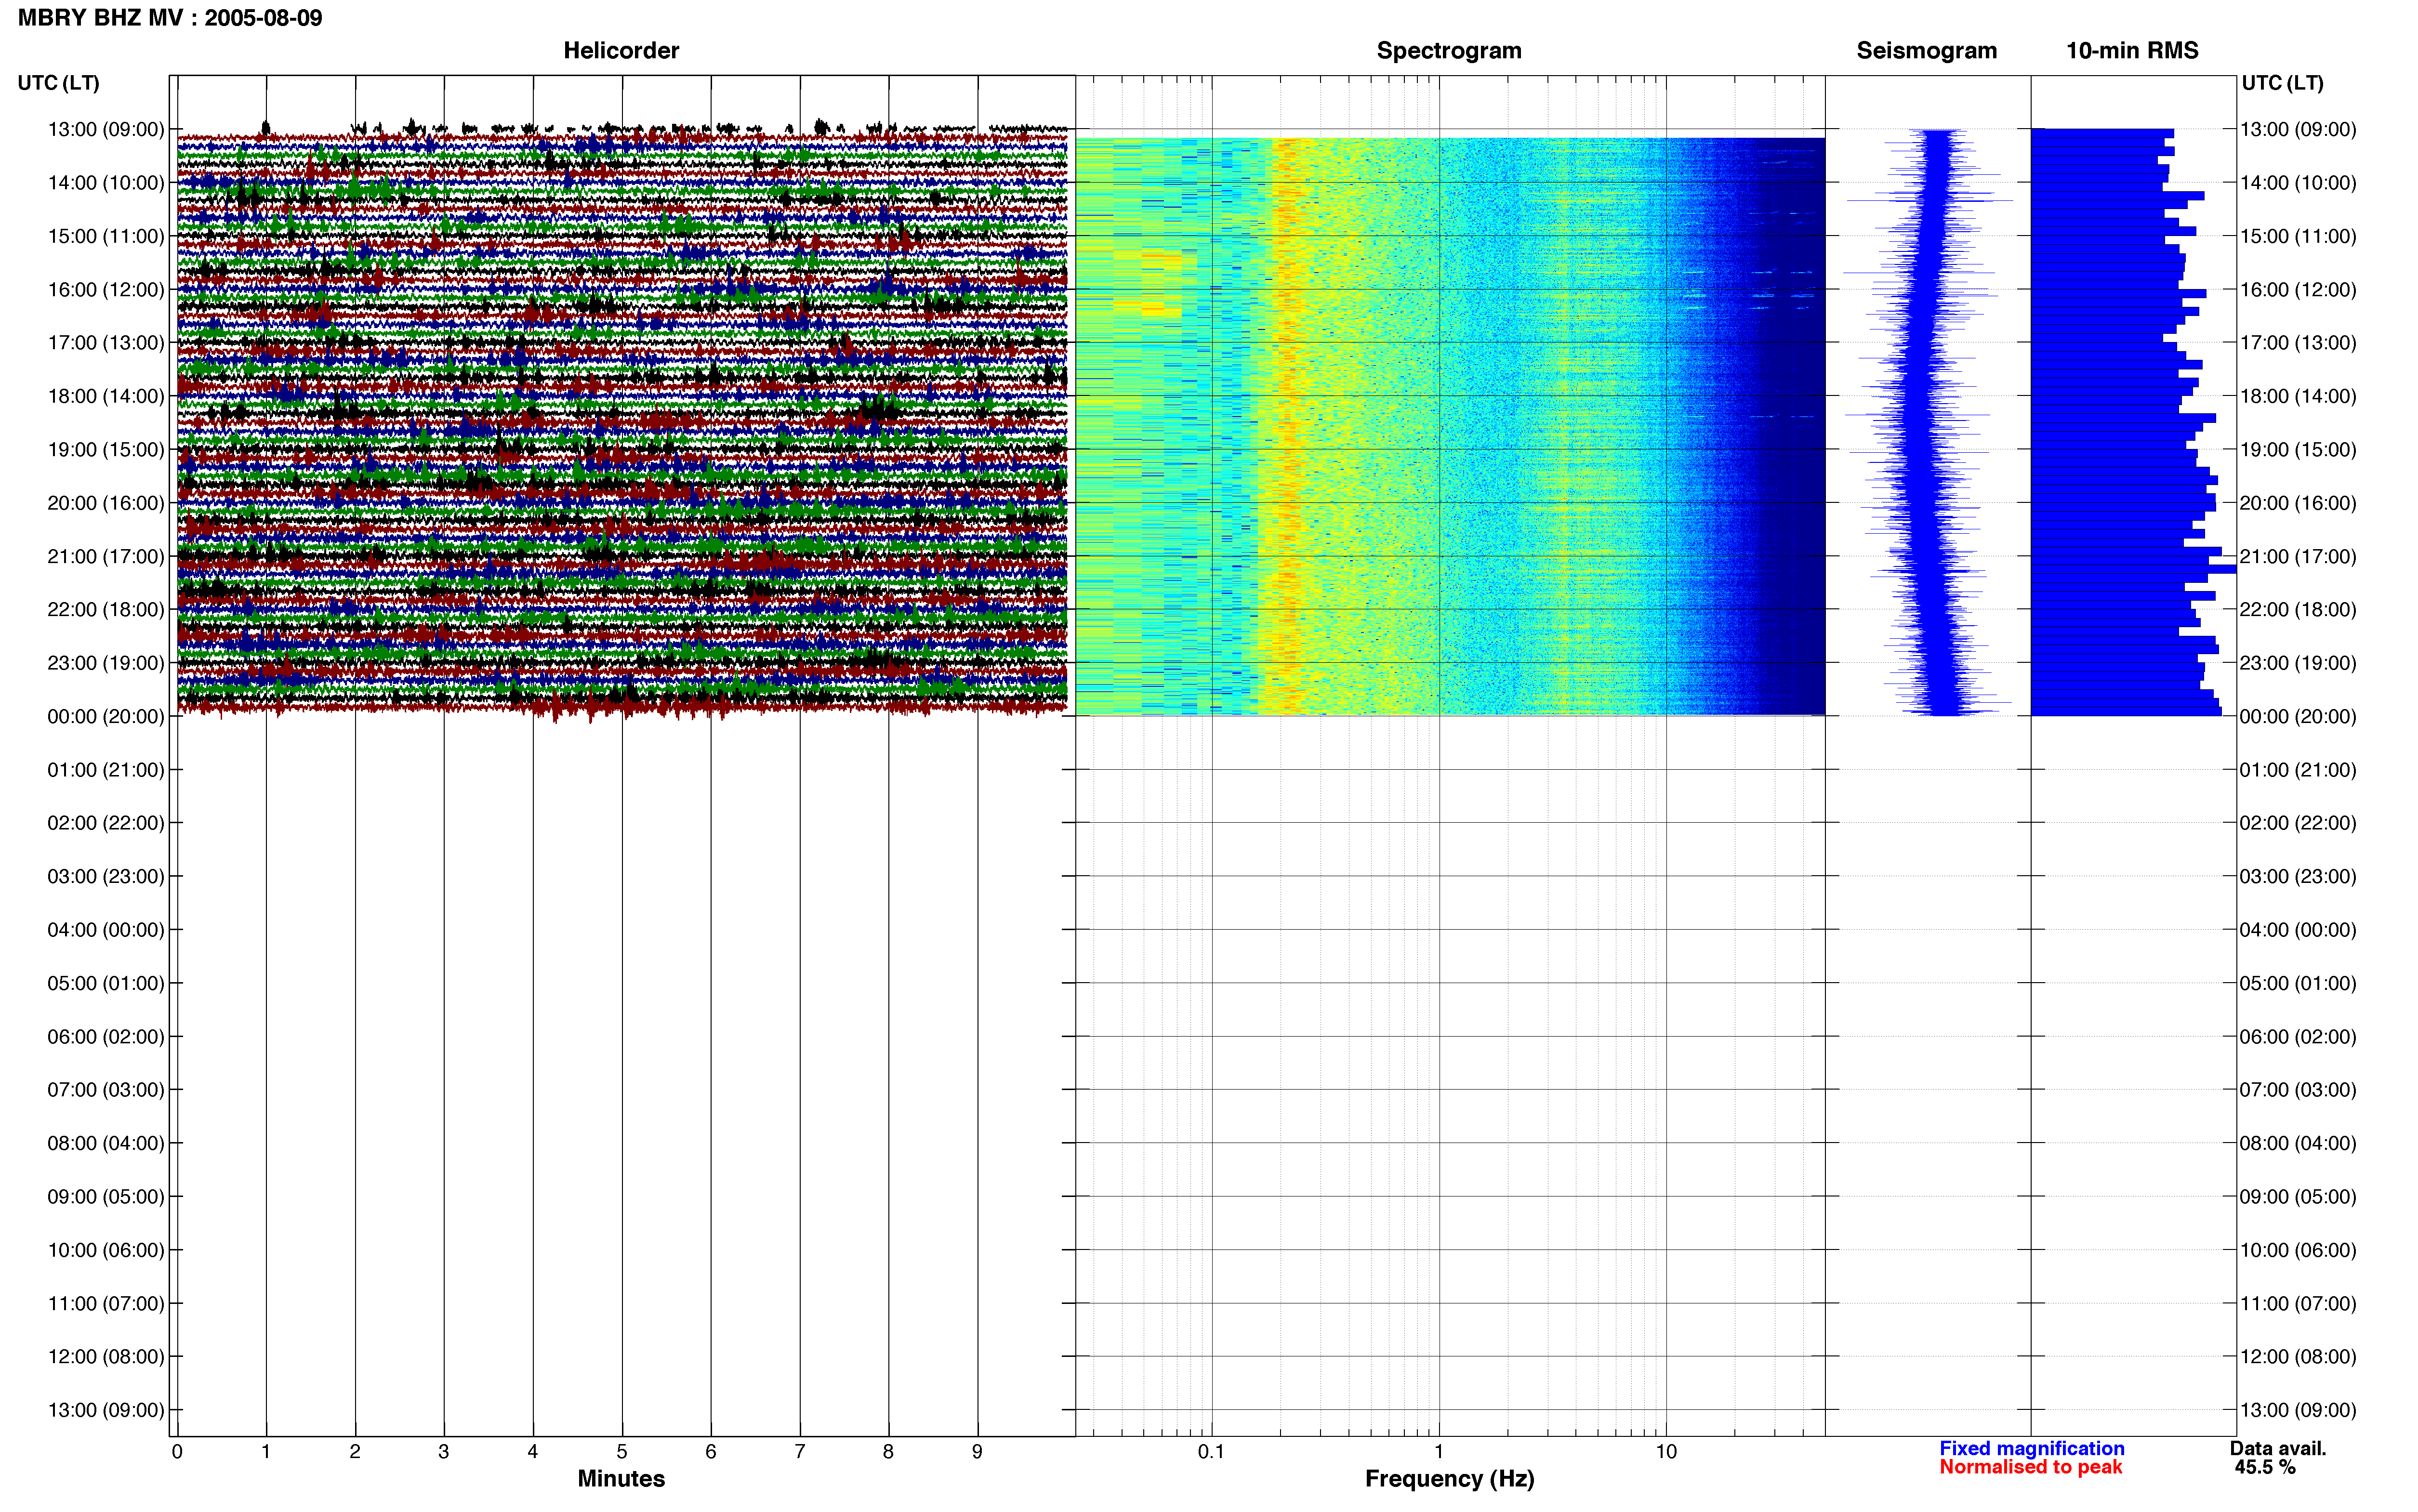Click the right UTC (LT) axis label
Viewport: 2418px width, 1512px height.
click(x=2282, y=83)
